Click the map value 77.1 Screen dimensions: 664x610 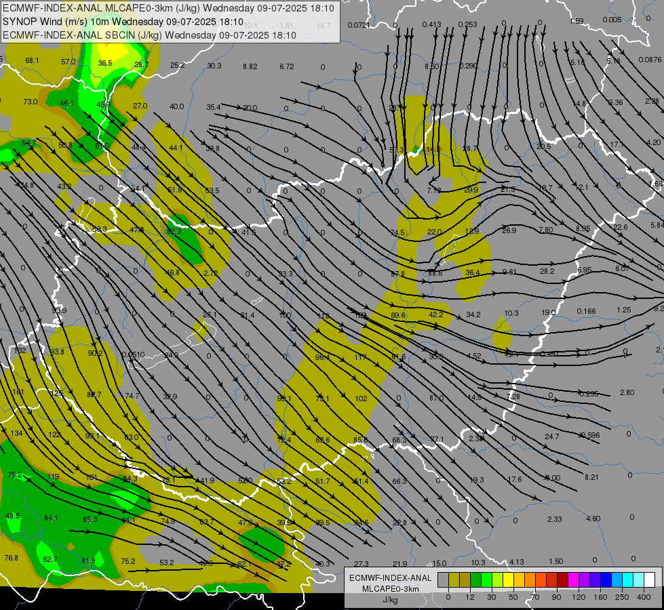[437, 439]
